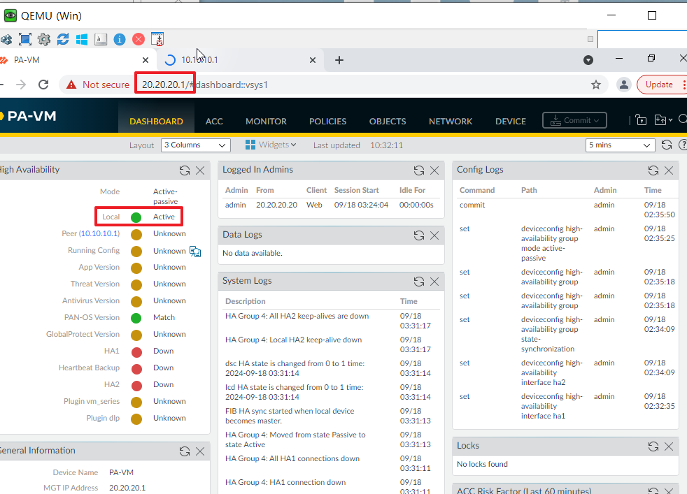
Task: Click the 'No locks found' text
Action: [x=483, y=464]
